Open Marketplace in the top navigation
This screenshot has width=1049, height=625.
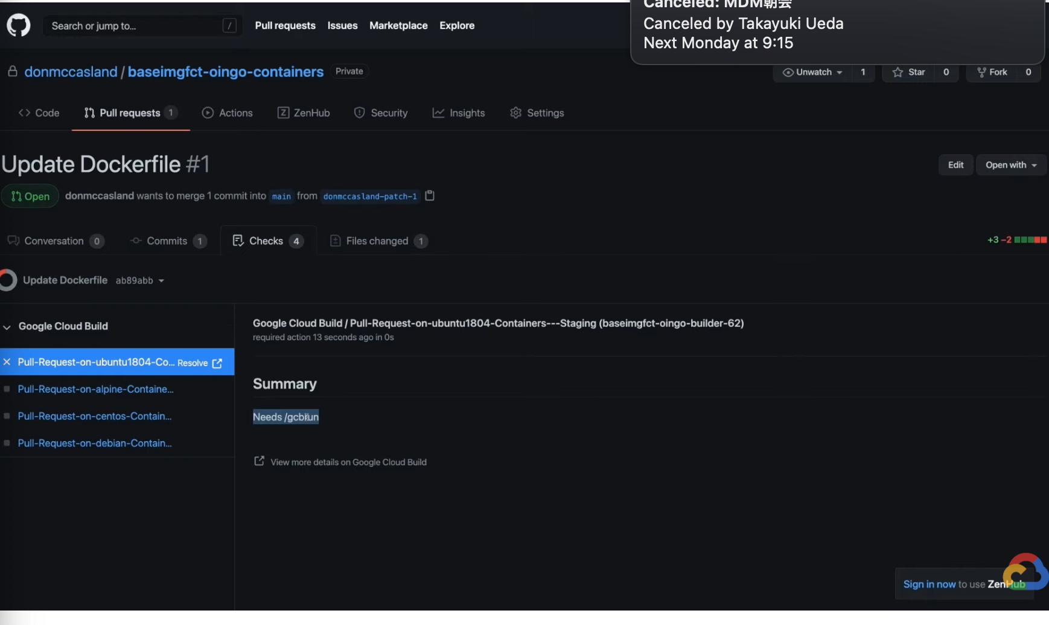399,25
